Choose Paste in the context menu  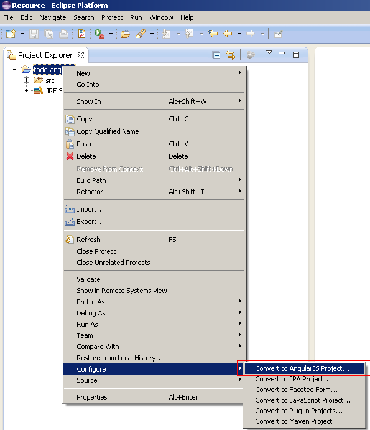click(154, 144)
